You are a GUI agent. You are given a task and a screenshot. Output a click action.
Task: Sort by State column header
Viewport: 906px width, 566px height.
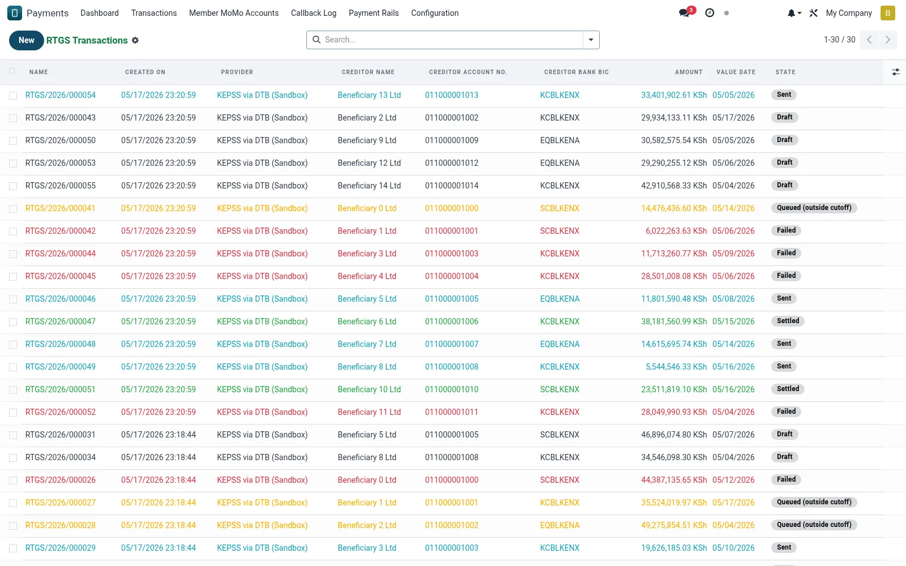[785, 72]
